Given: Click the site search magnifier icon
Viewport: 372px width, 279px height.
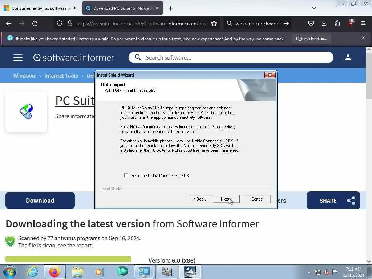Looking at the screenshot, I should tap(138, 57).
